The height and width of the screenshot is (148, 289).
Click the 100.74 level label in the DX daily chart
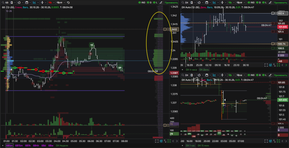[x=282, y=44]
